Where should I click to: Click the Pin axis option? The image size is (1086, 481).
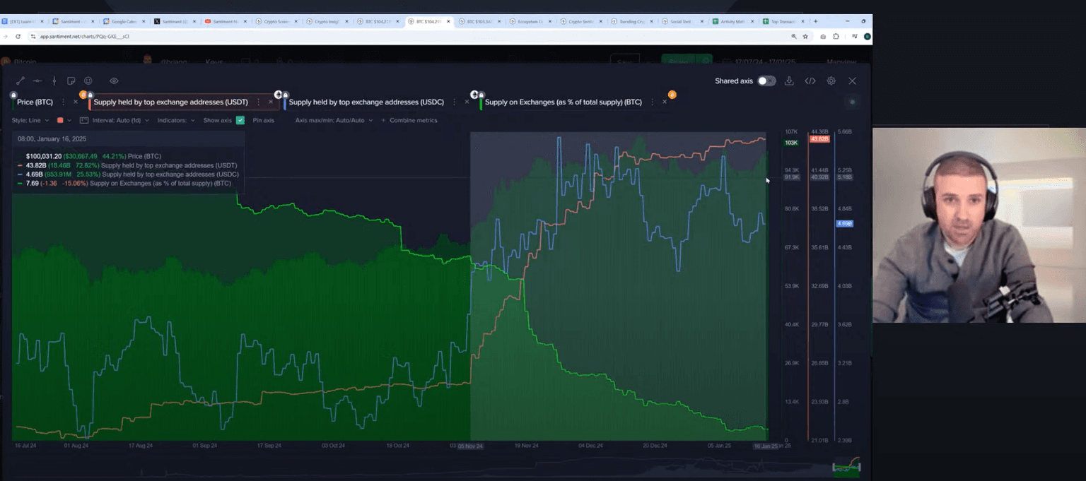tap(263, 121)
